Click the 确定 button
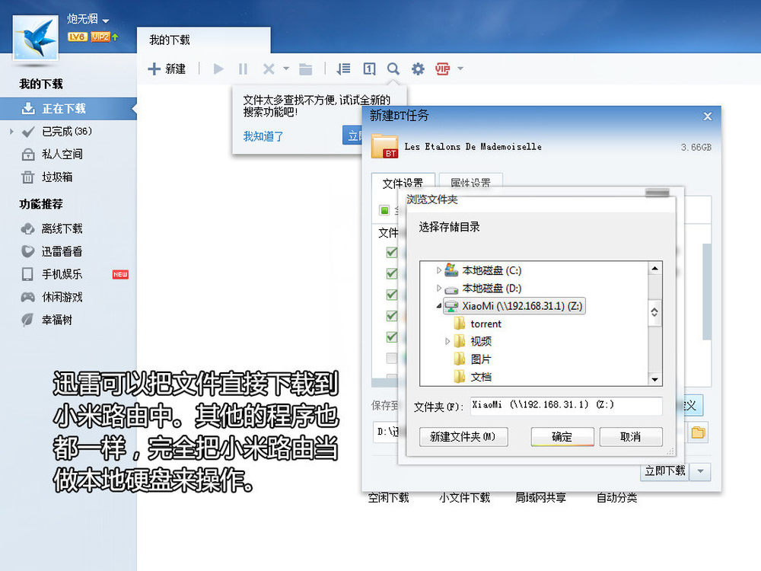 [562, 436]
